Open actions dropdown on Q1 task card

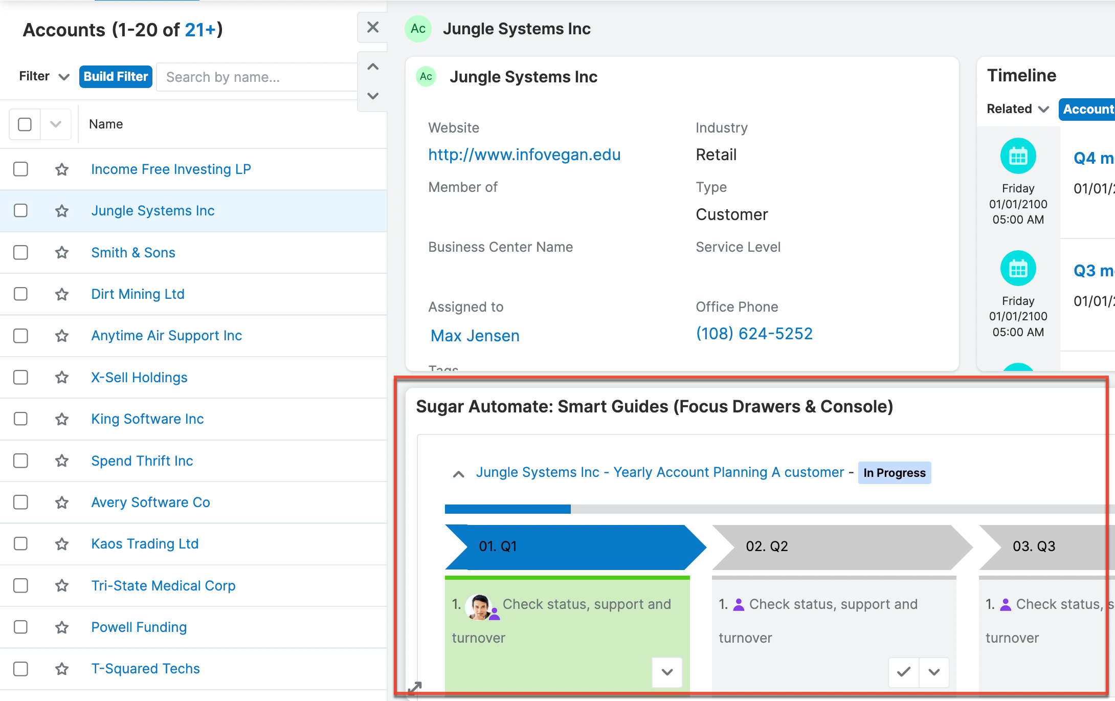(x=667, y=672)
